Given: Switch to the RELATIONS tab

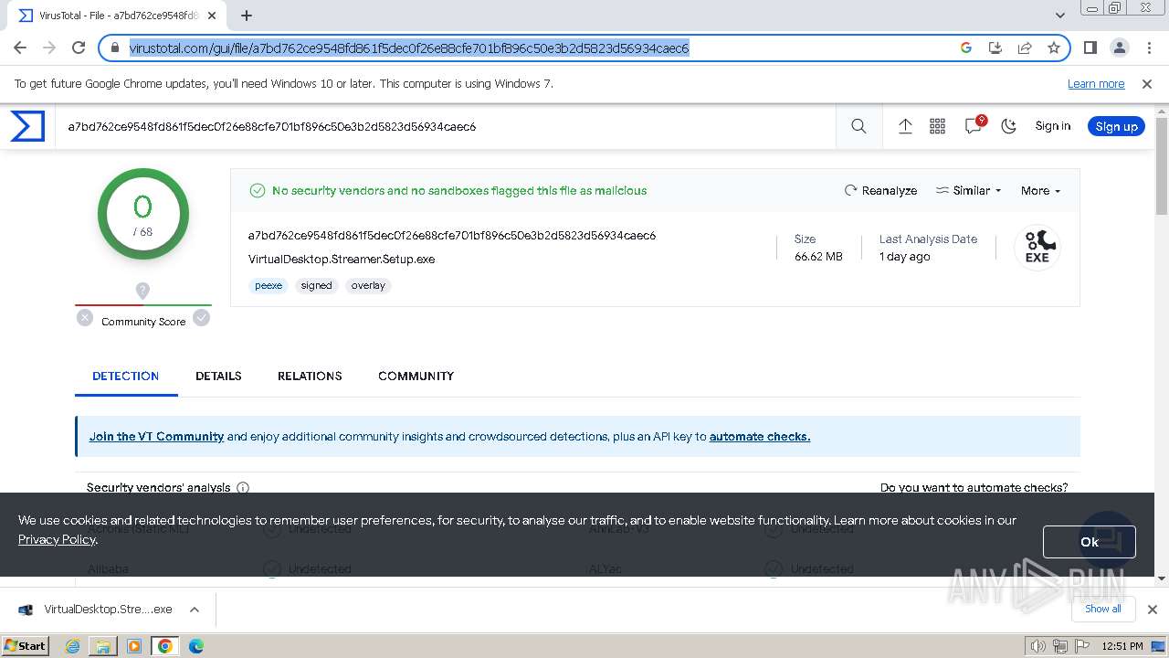Looking at the screenshot, I should pos(310,376).
